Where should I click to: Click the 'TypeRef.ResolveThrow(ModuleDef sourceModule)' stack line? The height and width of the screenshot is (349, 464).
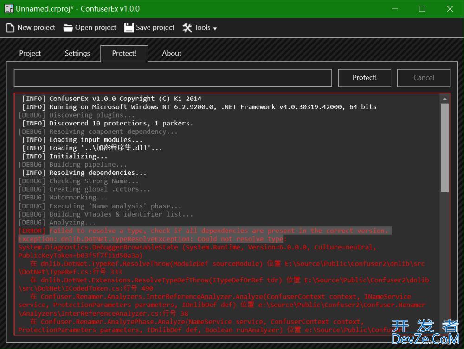227,264
